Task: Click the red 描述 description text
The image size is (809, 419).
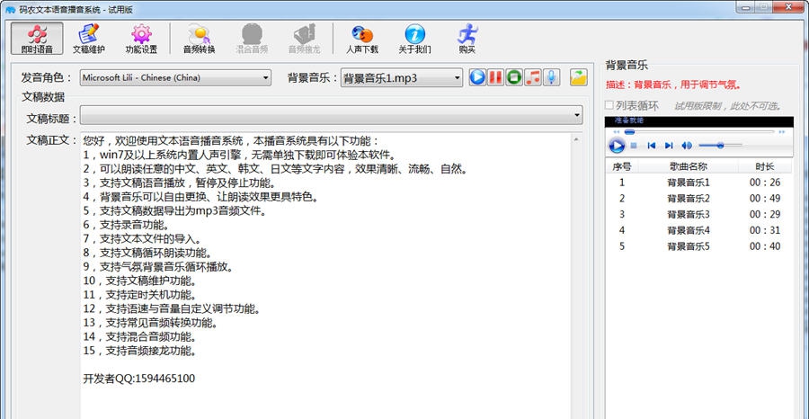Action: [674, 85]
